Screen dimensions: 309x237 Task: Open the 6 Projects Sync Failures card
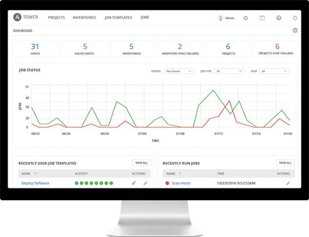coord(276,48)
